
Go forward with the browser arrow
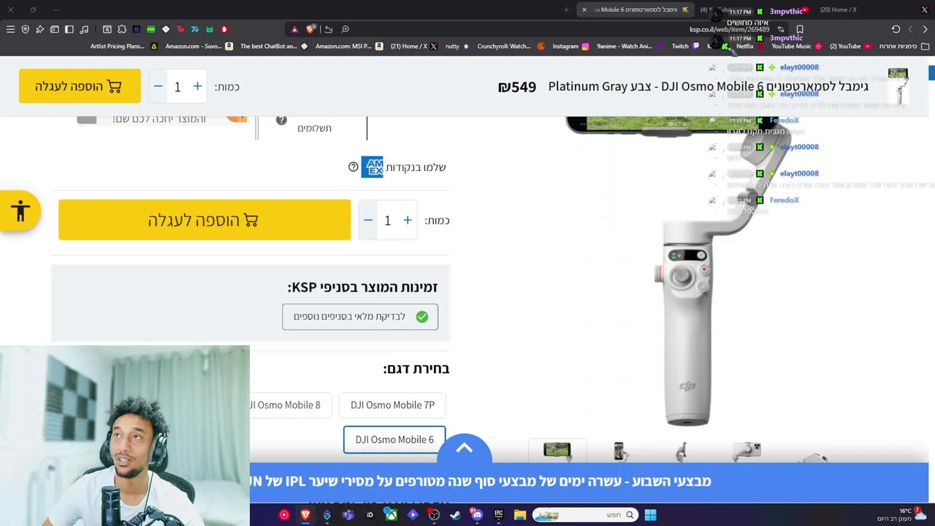click(910, 29)
